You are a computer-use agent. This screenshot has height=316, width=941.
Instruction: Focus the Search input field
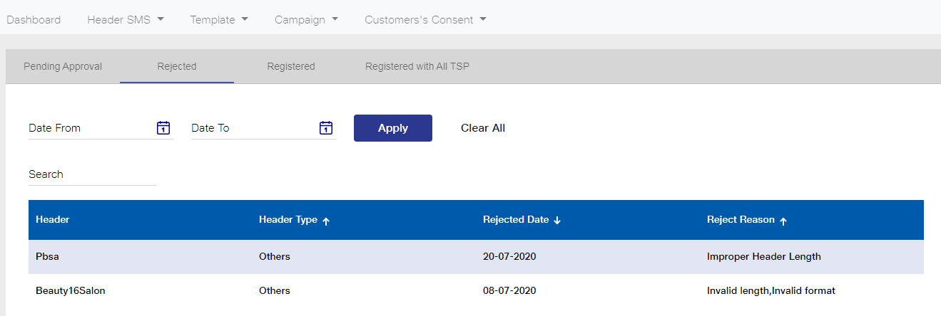(93, 174)
